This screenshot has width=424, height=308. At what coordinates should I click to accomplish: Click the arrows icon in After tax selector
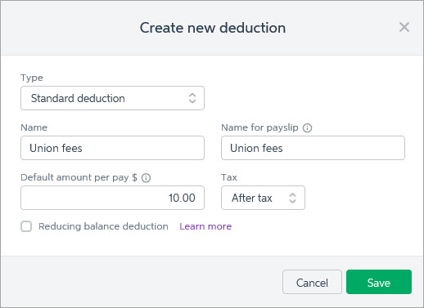coord(292,198)
